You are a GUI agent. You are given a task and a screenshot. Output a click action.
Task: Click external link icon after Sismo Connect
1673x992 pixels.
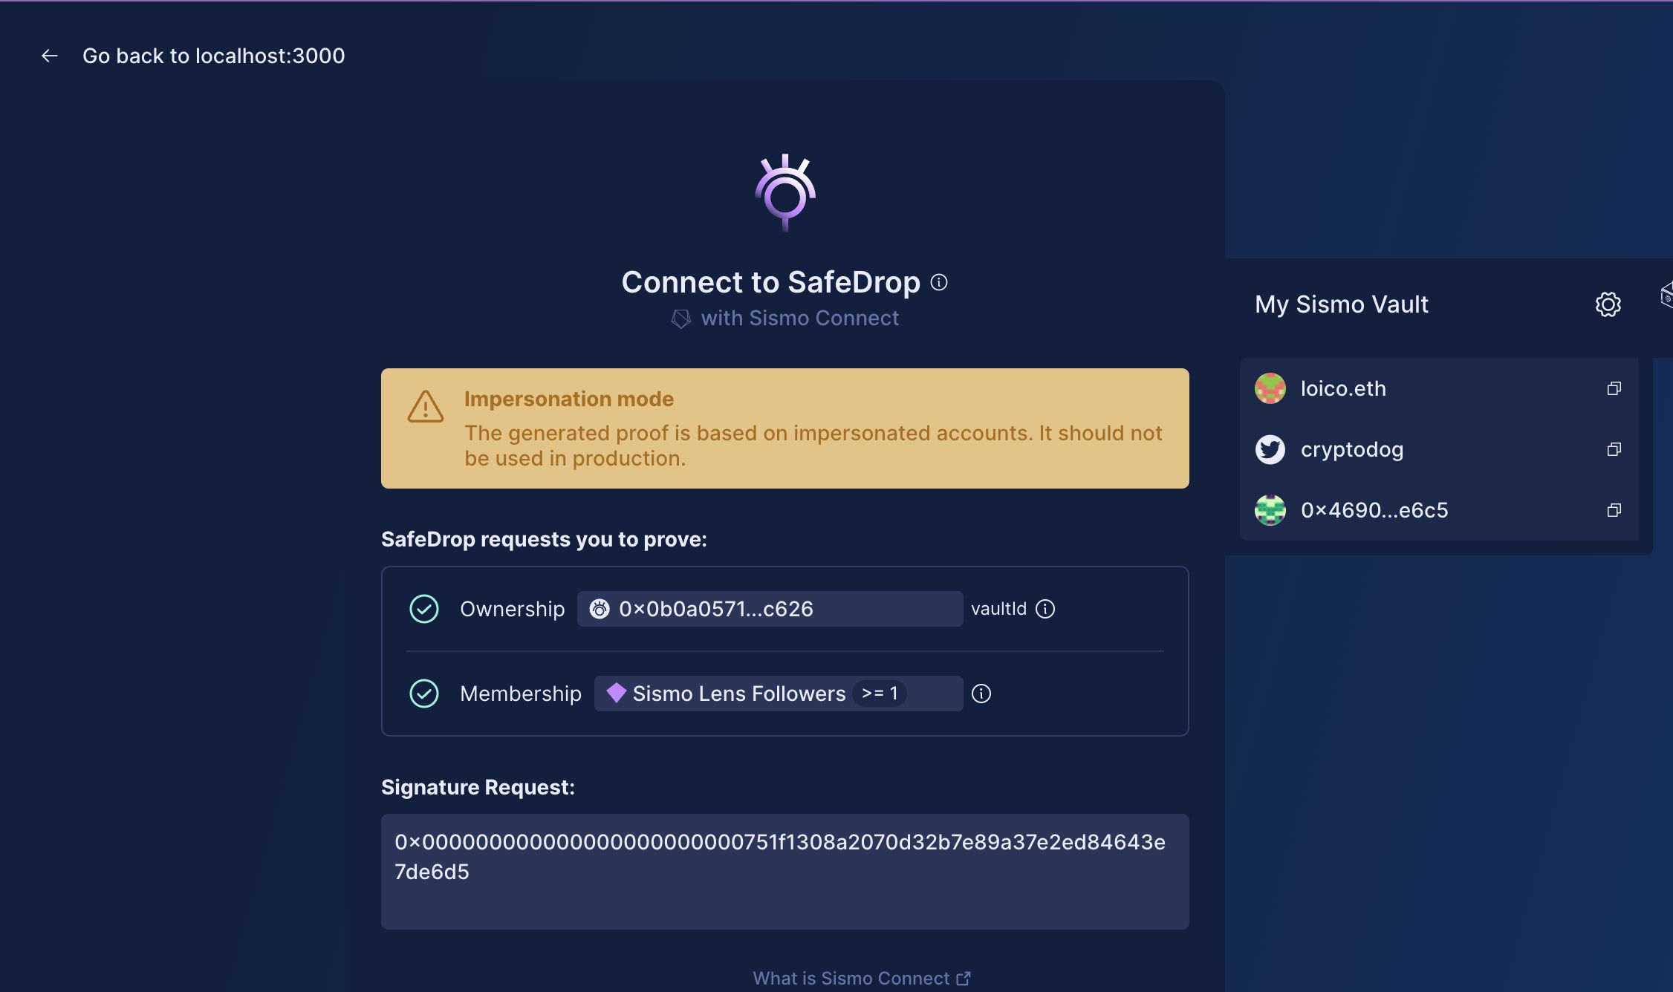964,979
